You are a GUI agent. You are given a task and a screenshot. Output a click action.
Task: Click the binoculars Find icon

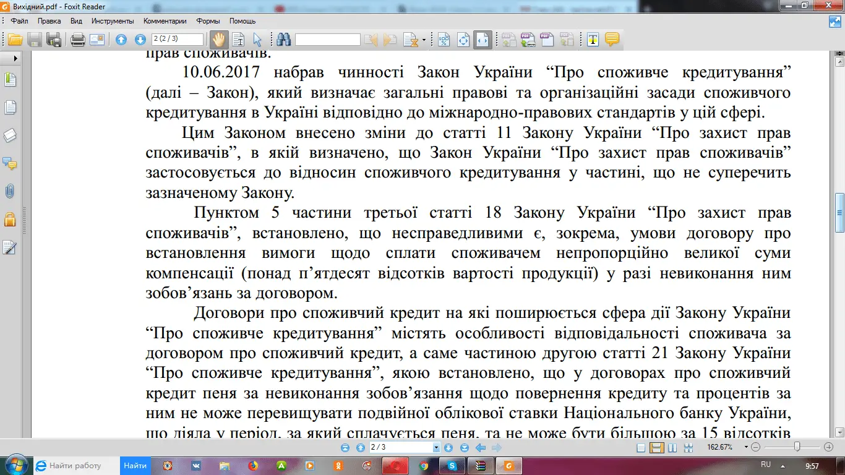pyautogui.click(x=284, y=40)
